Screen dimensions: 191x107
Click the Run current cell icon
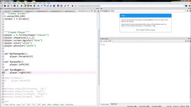(x=25, y=6)
